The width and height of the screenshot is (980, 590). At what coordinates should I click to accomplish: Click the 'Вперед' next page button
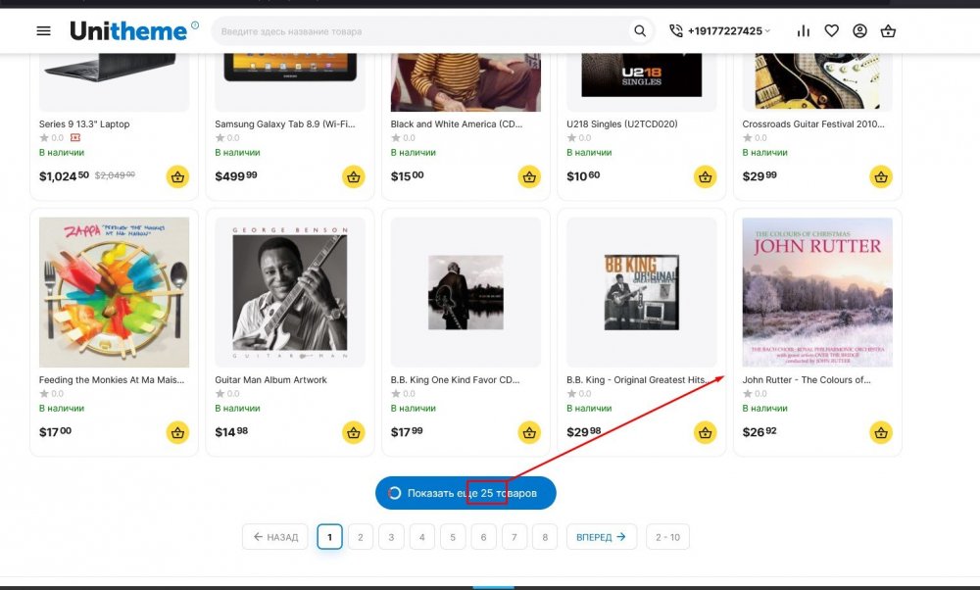coord(601,537)
